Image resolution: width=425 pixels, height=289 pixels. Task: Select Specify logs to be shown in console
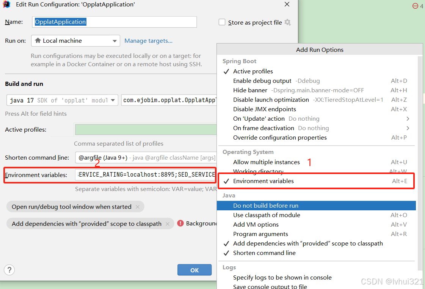316,278
